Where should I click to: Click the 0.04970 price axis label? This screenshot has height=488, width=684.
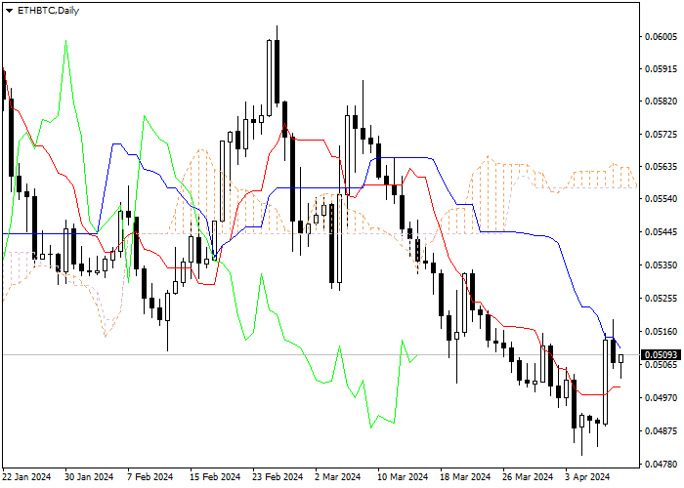coord(662,397)
